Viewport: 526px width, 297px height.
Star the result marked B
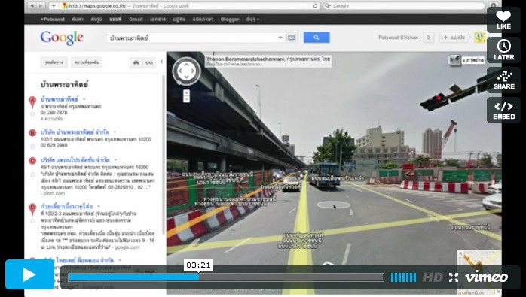[32, 147]
